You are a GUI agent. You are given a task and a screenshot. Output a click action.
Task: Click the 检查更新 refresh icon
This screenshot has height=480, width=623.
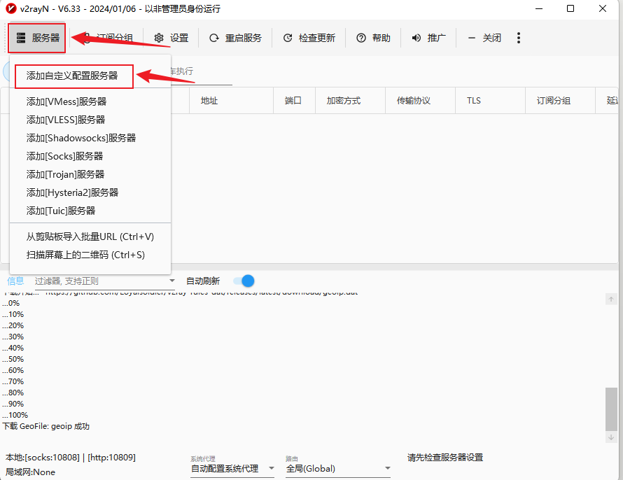(288, 38)
